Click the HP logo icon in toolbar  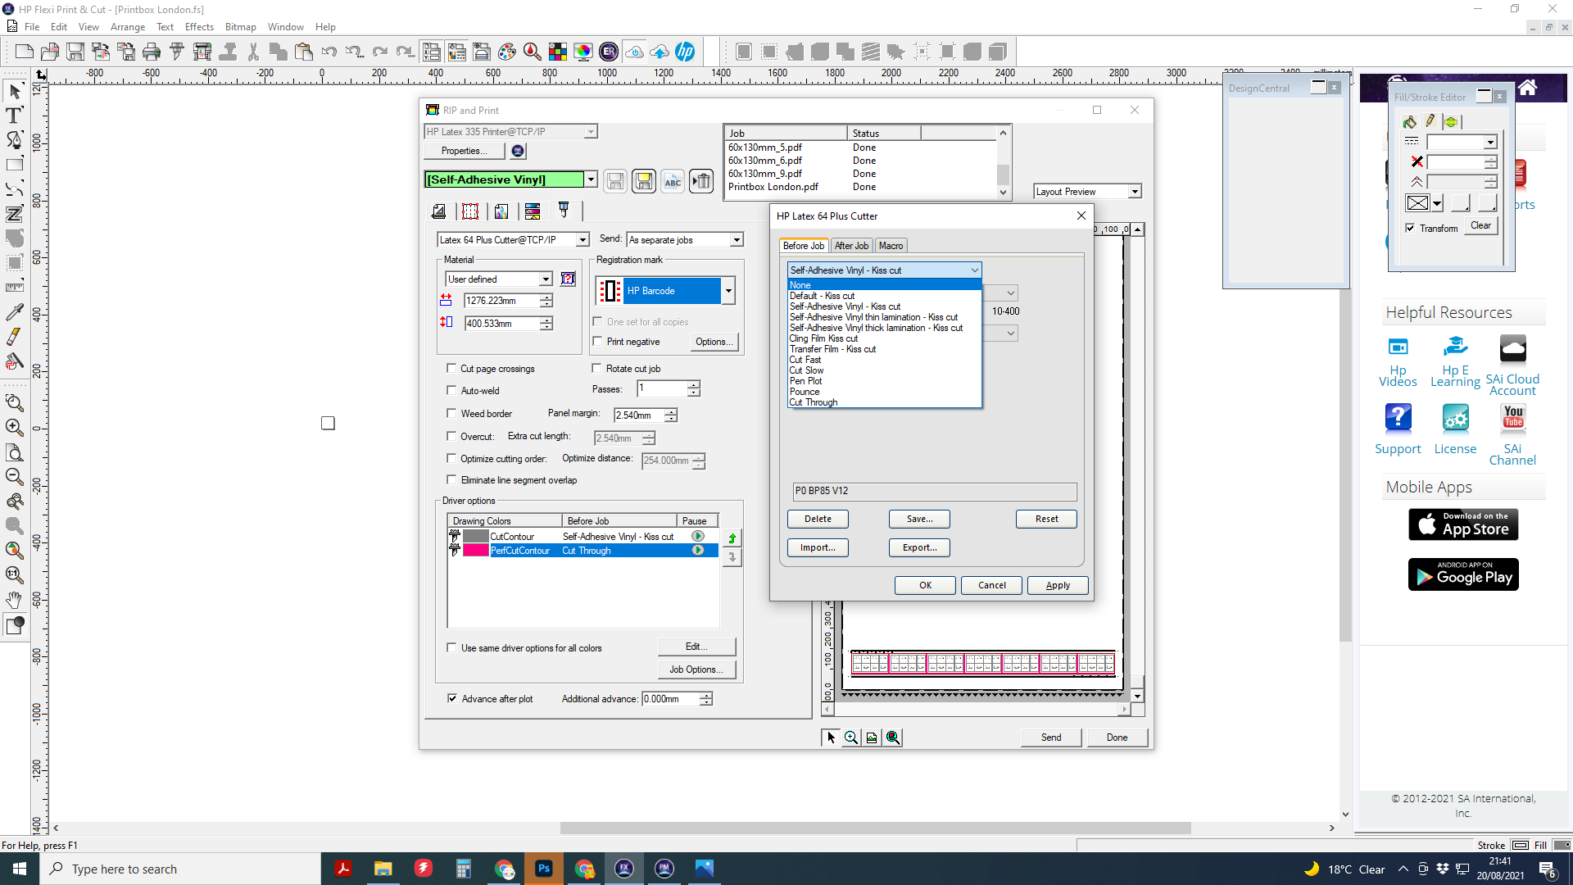tap(685, 52)
